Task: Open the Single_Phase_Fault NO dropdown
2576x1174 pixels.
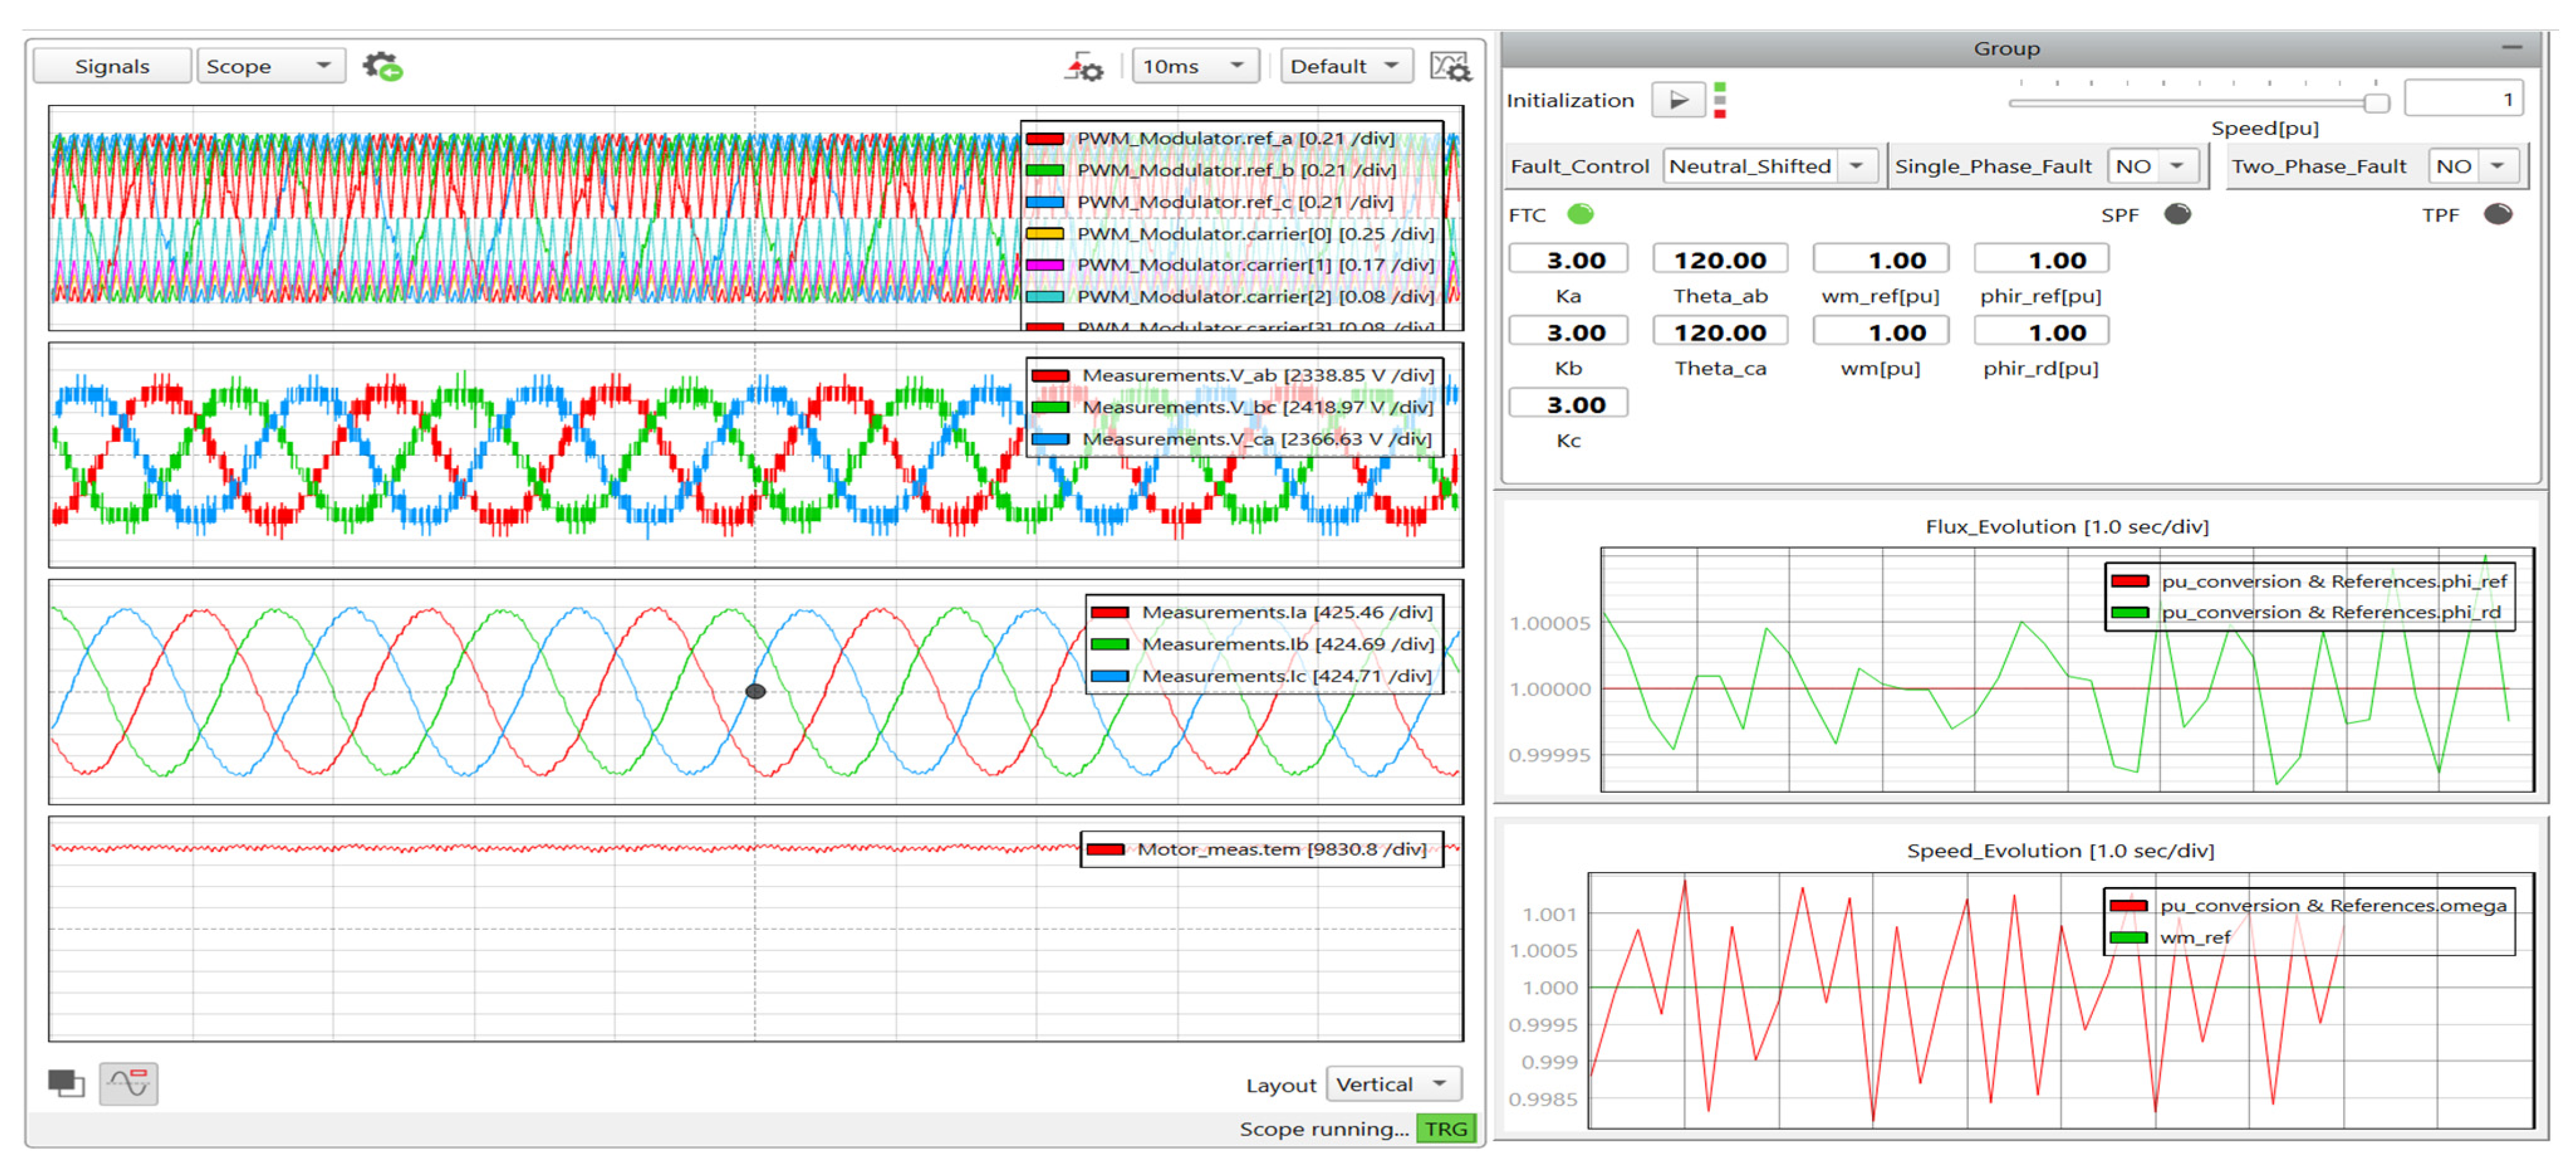Action: click(x=2154, y=166)
